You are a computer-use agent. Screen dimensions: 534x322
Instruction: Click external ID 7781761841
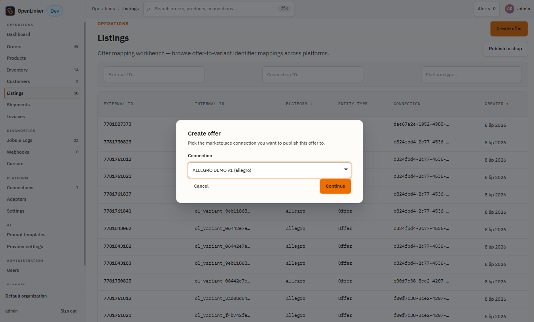click(x=117, y=211)
